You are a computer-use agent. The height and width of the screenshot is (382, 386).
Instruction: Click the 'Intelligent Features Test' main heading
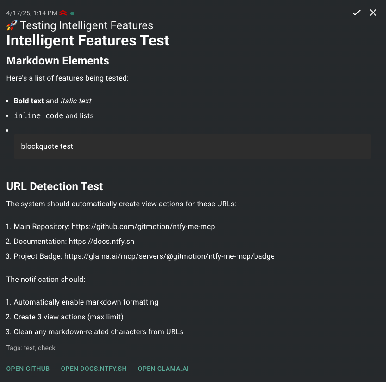[x=88, y=40]
